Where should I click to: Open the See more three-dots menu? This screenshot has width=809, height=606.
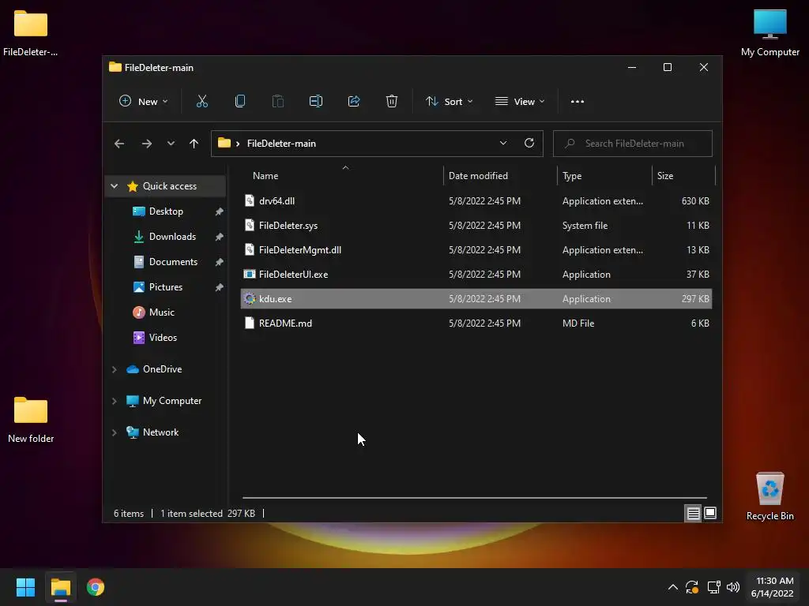578,102
